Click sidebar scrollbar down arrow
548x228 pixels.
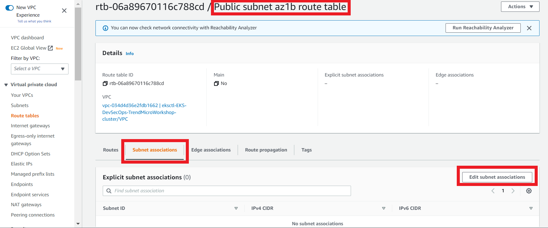78,224
